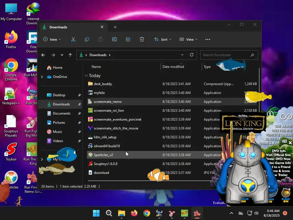Select Documents in navigation pane

pos(62,113)
